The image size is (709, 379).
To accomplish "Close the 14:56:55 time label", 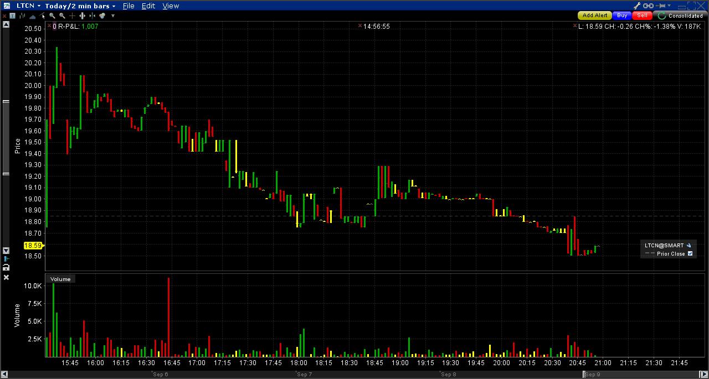I will point(360,26).
